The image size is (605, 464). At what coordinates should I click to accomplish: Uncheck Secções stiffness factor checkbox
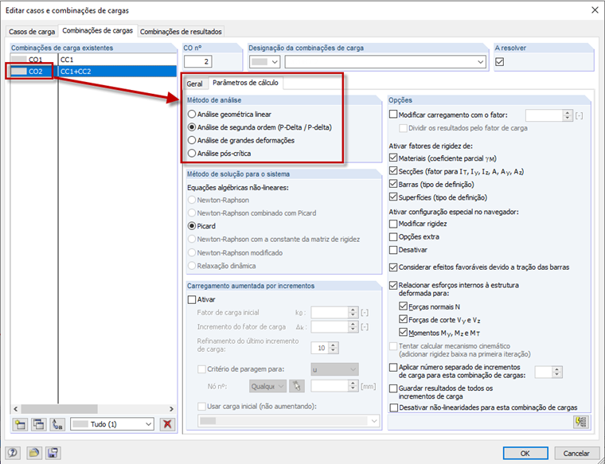pyautogui.click(x=393, y=171)
